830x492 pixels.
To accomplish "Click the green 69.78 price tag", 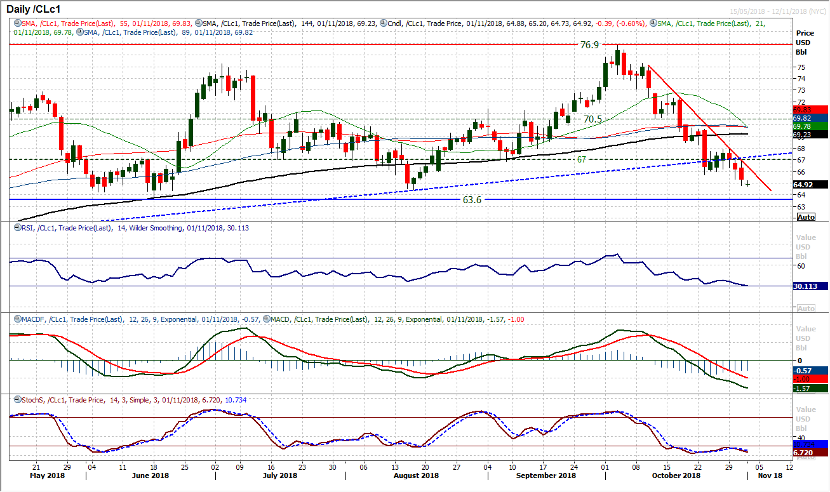I will pyautogui.click(x=810, y=126).
